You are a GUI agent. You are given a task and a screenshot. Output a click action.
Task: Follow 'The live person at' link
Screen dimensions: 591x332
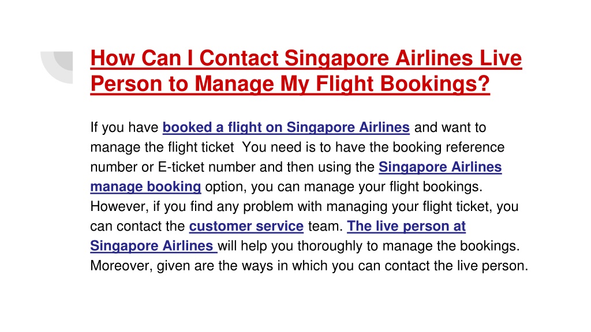point(406,226)
